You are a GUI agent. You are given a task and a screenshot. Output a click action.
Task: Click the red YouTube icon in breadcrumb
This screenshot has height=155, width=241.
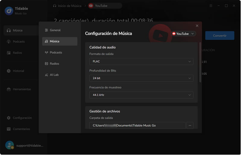(x=91, y=6)
